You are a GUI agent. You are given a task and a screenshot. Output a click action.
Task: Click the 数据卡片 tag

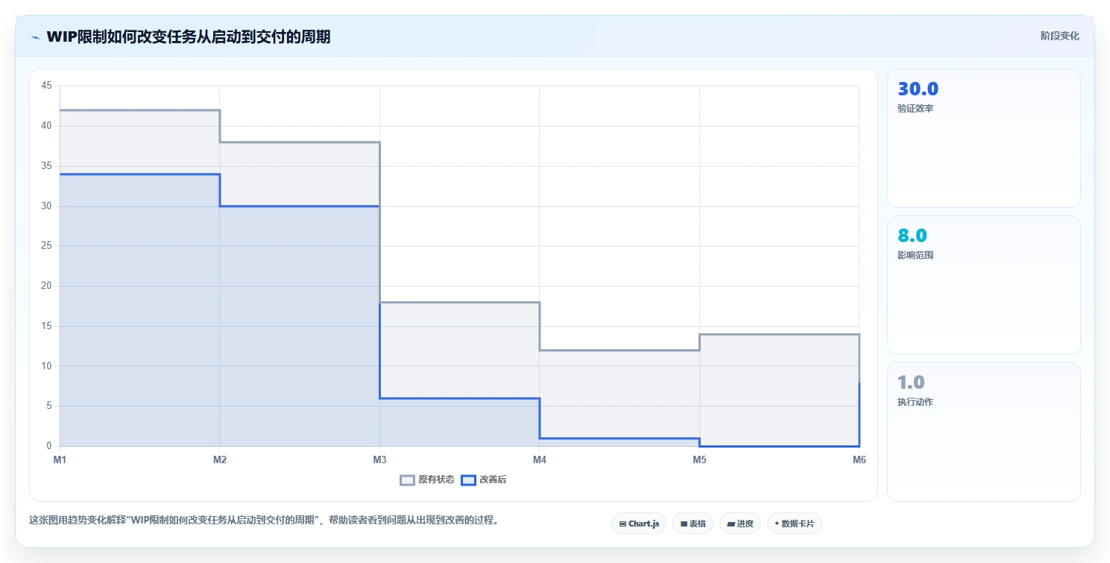tap(795, 524)
